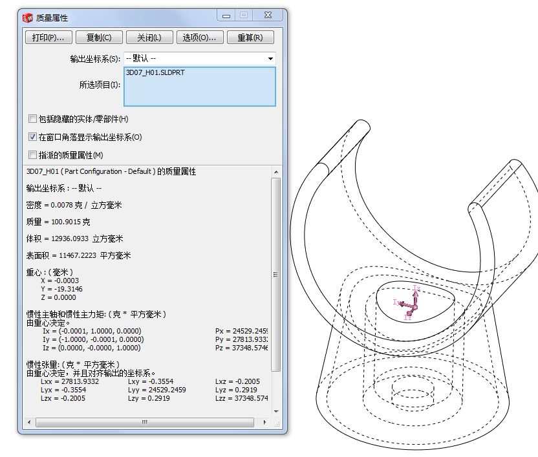
Task: Click the horizontal scrollbar thumb
Action: [144, 422]
